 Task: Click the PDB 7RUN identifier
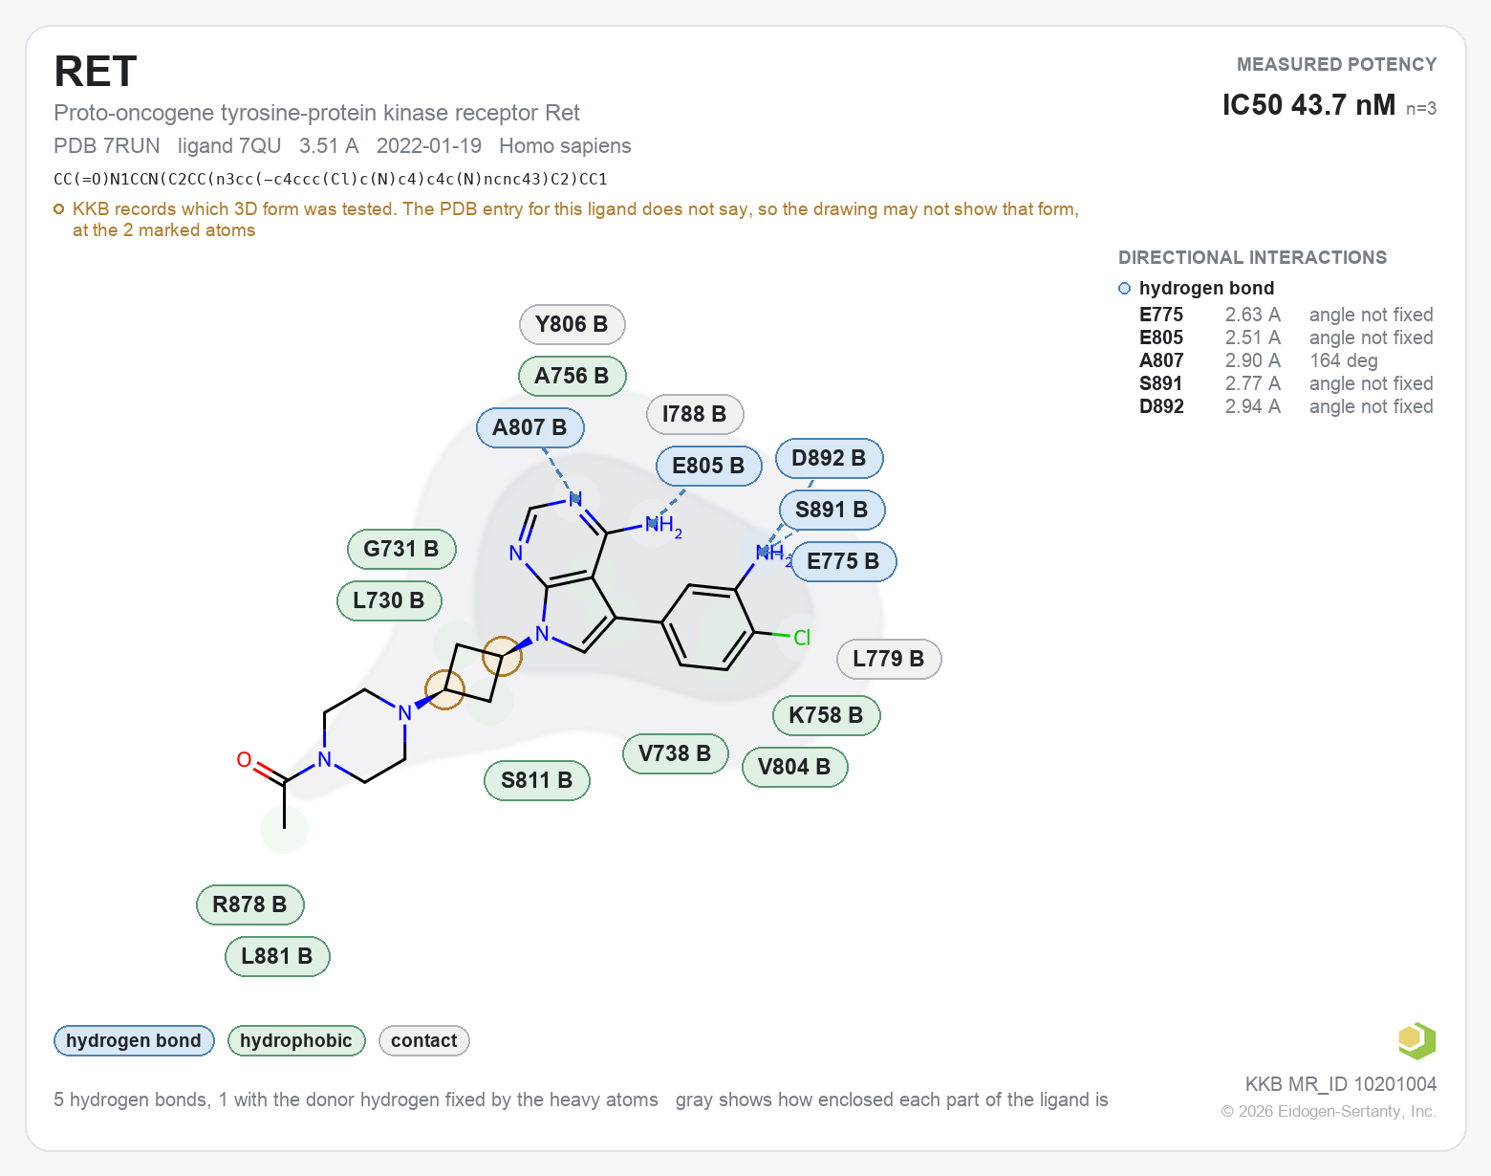107,145
